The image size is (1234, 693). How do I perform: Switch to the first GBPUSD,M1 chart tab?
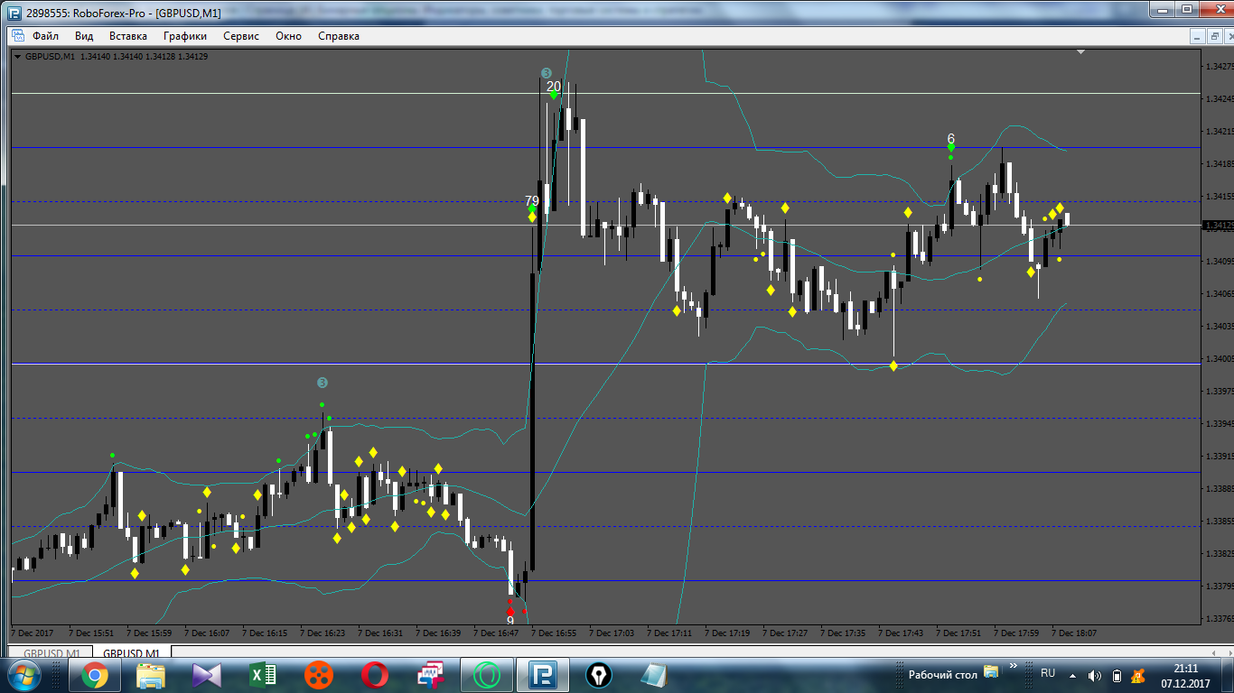pos(51,653)
